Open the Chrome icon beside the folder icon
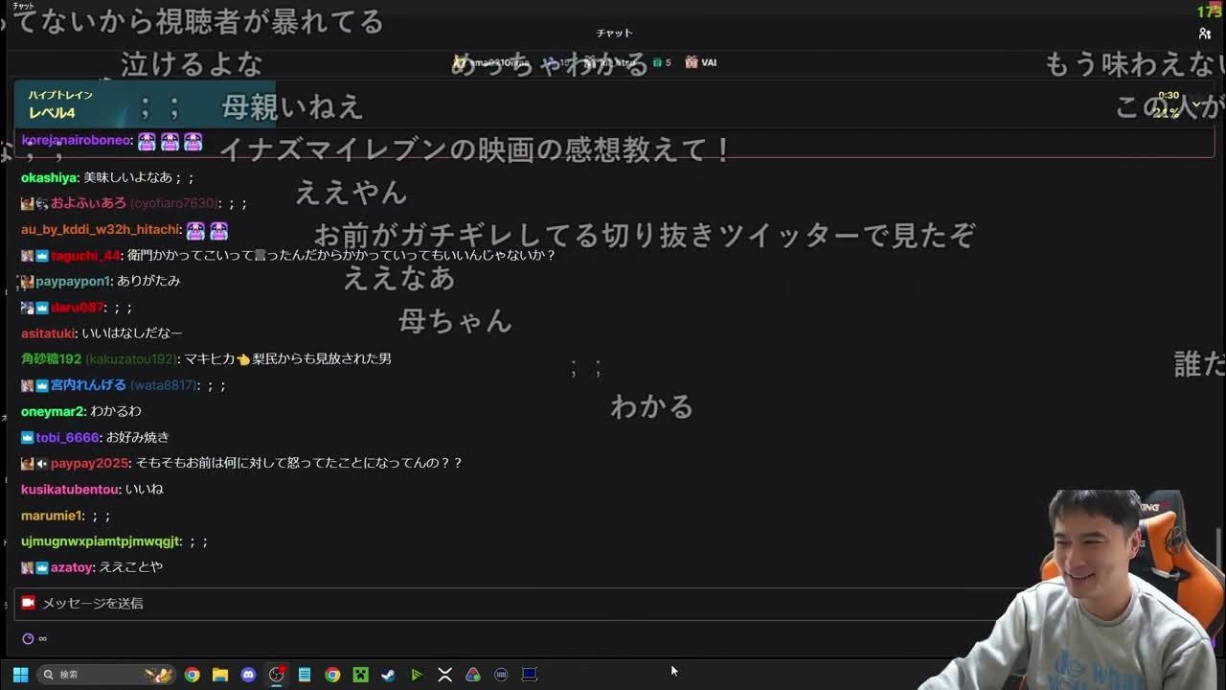The height and width of the screenshot is (690, 1226). [x=192, y=675]
